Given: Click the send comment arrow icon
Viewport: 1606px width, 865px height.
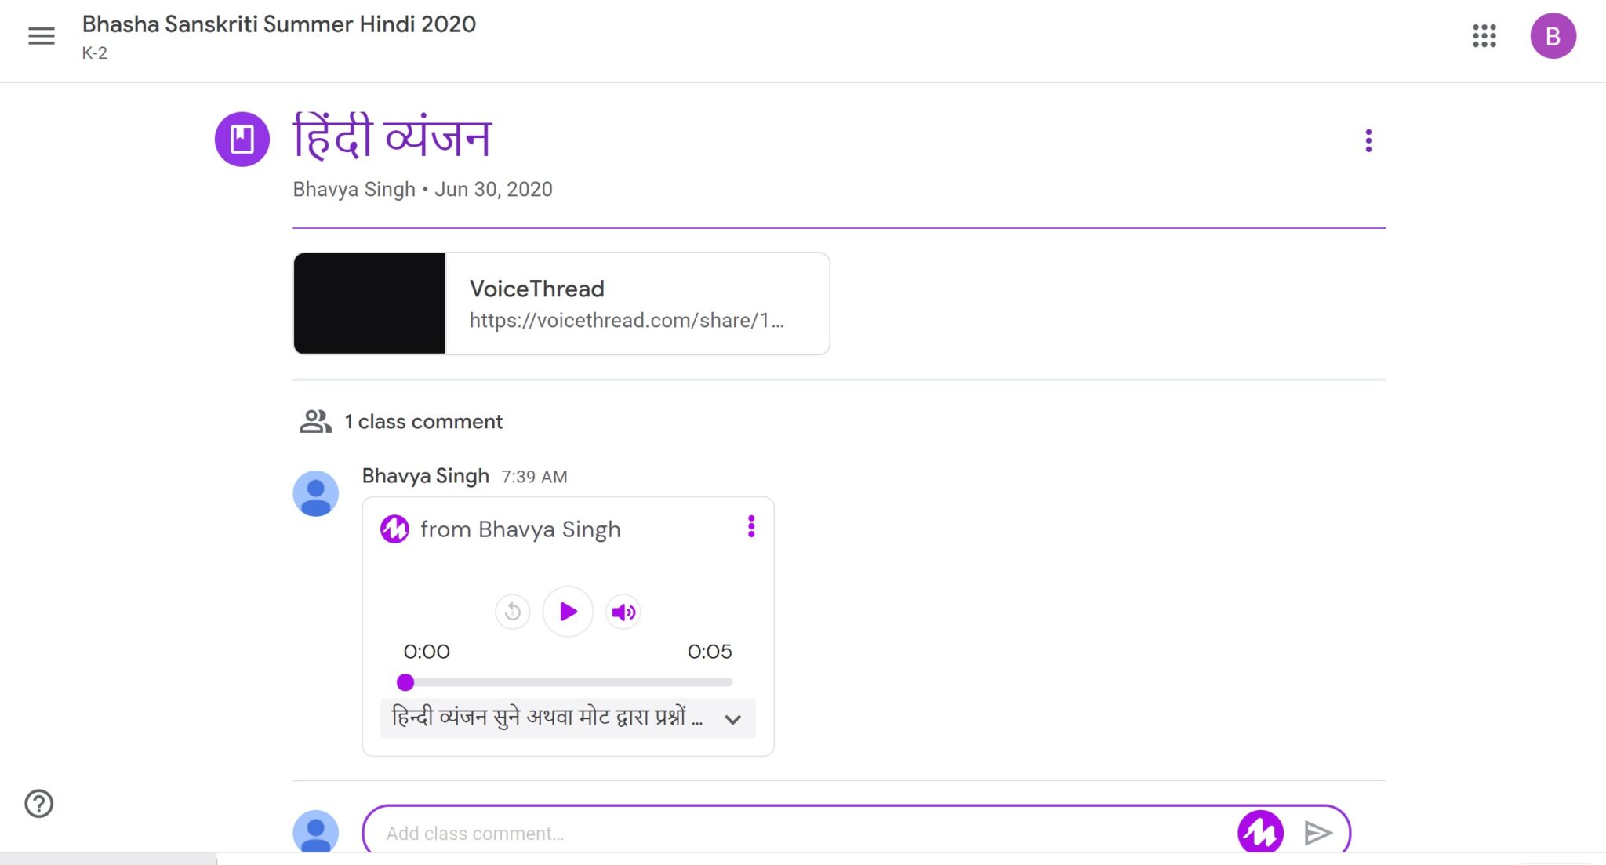Looking at the screenshot, I should (x=1318, y=831).
